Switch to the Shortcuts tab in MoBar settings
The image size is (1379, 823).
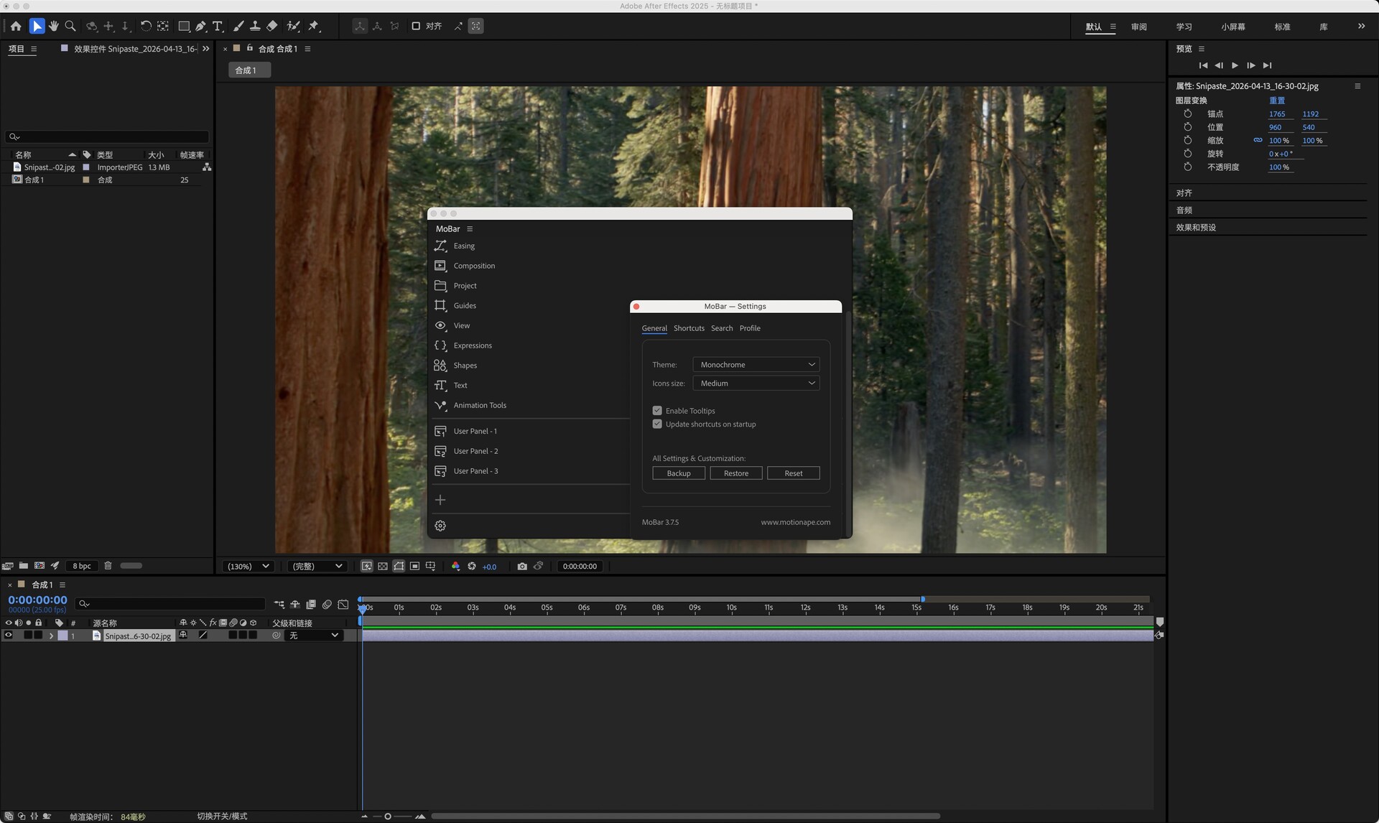click(689, 328)
